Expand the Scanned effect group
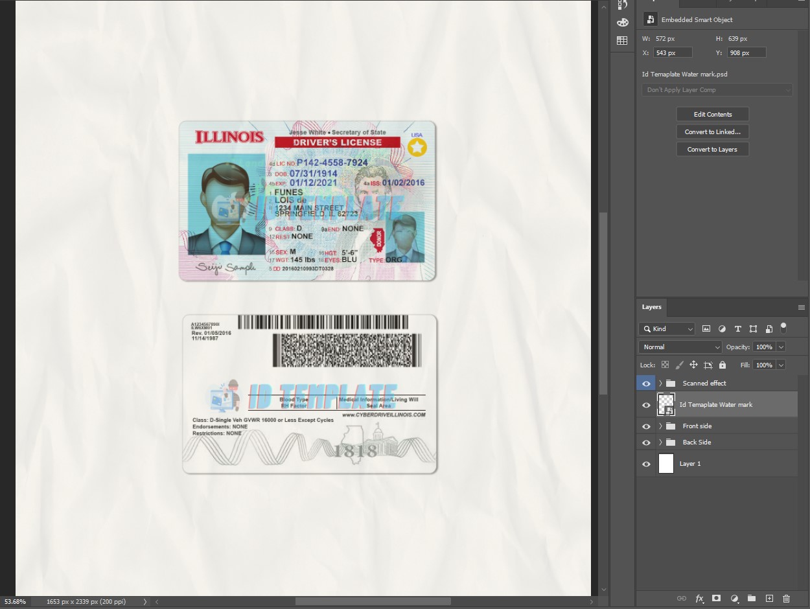This screenshot has height=609, width=810. click(660, 384)
